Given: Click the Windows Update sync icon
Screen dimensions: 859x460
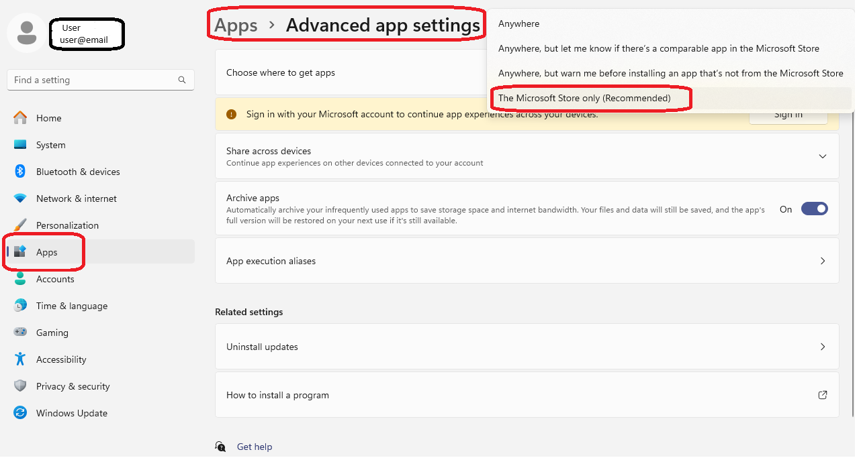Looking at the screenshot, I should 20,413.
